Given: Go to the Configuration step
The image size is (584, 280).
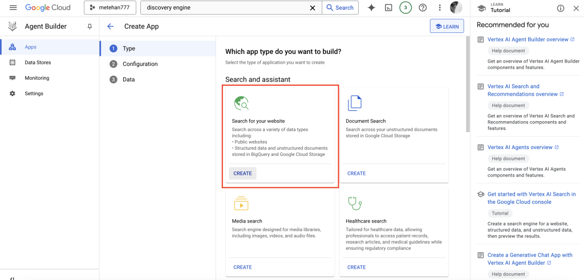Looking at the screenshot, I should click(x=140, y=64).
